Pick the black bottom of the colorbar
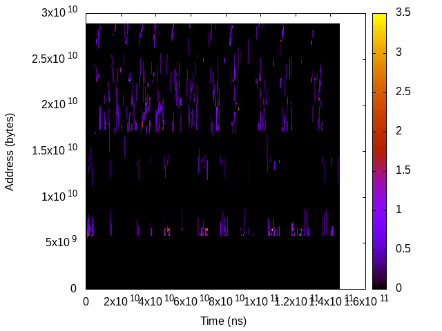The image size is (442, 331). point(379,284)
